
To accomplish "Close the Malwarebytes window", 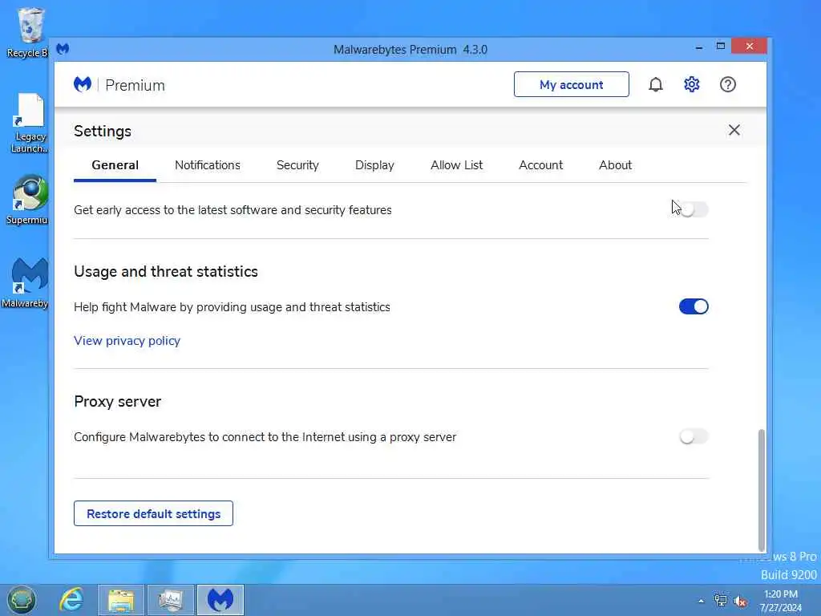I will point(750,46).
